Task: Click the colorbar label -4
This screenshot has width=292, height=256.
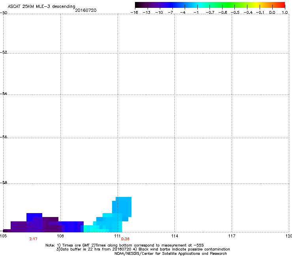Action: 183,13
